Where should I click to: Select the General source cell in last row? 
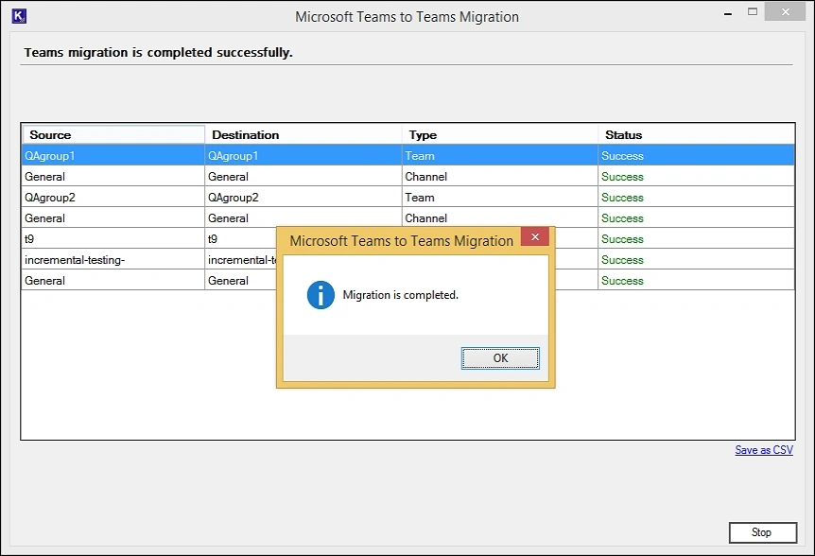point(113,280)
